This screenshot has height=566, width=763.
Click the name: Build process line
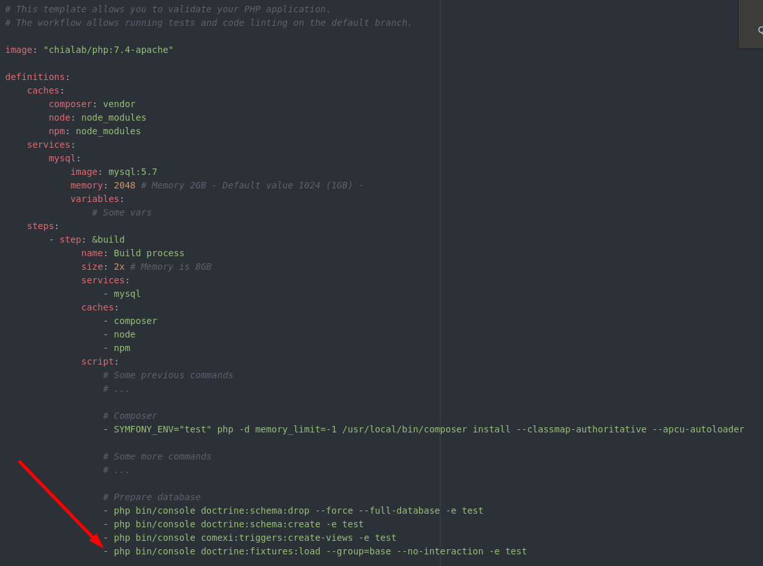tap(133, 253)
